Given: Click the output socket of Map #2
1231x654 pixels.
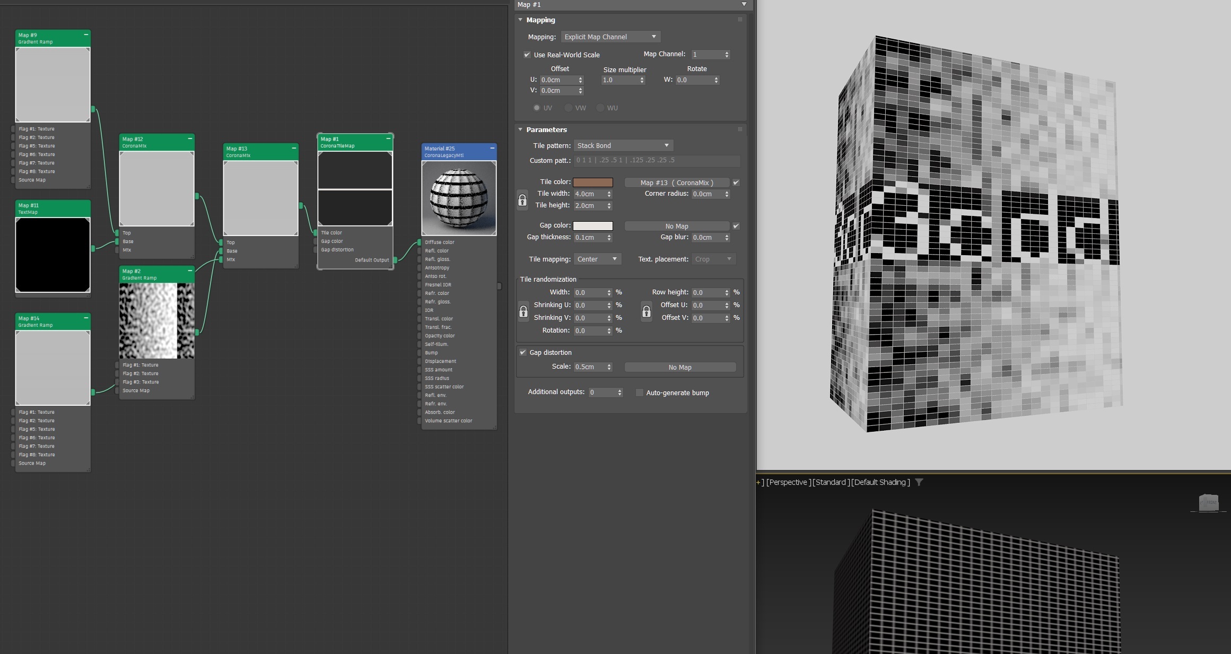Looking at the screenshot, I should [197, 332].
